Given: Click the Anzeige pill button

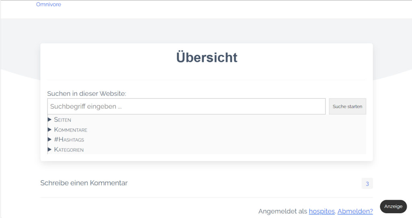Looking at the screenshot, I should pyautogui.click(x=393, y=206).
